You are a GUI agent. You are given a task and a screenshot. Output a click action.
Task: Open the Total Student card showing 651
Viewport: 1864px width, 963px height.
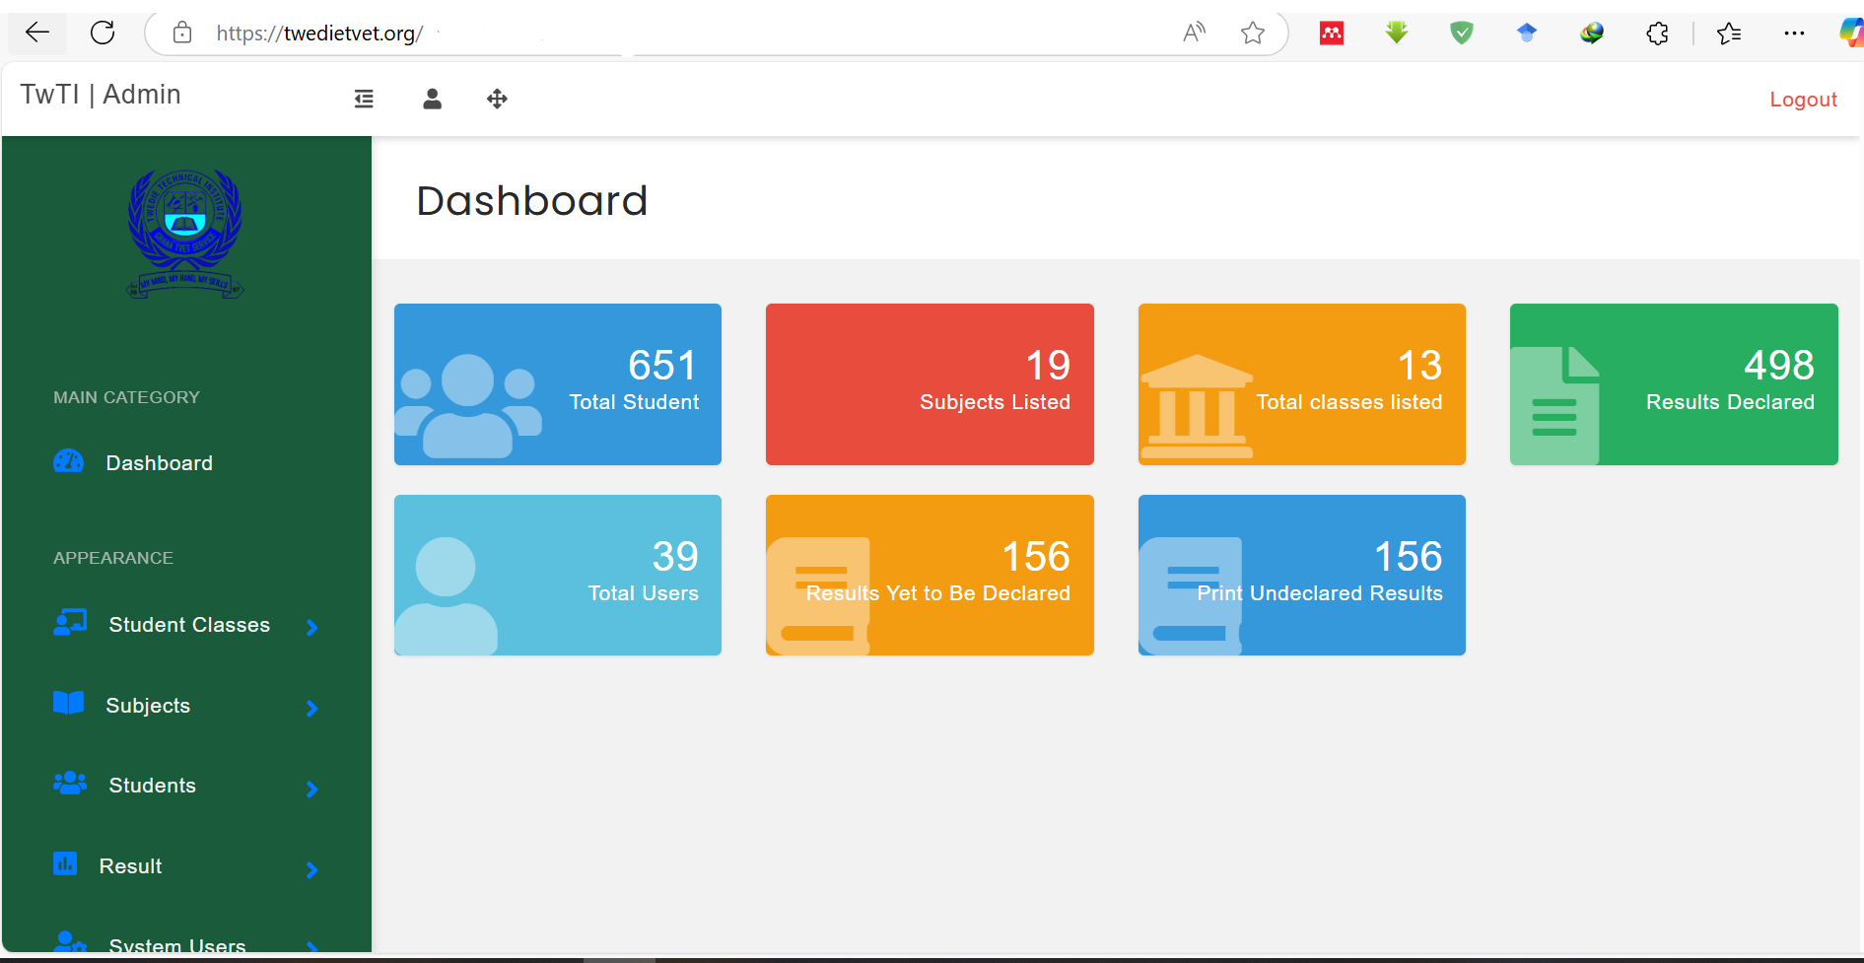557,384
